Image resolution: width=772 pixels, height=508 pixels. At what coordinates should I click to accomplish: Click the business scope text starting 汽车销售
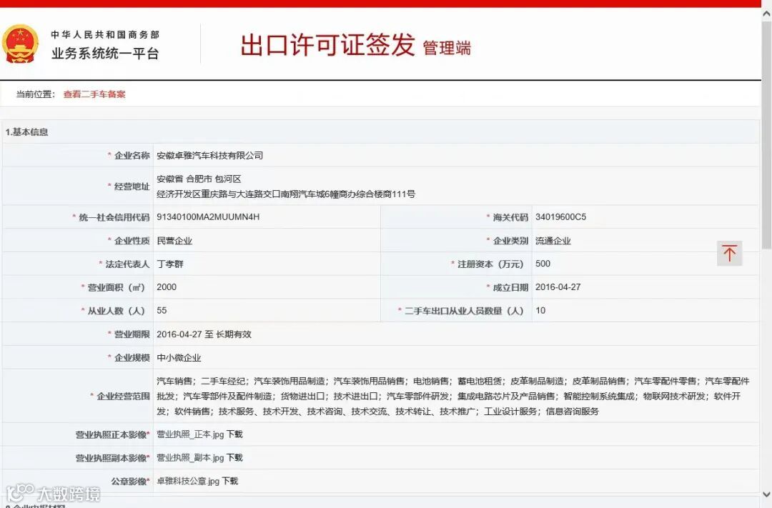(x=453, y=396)
